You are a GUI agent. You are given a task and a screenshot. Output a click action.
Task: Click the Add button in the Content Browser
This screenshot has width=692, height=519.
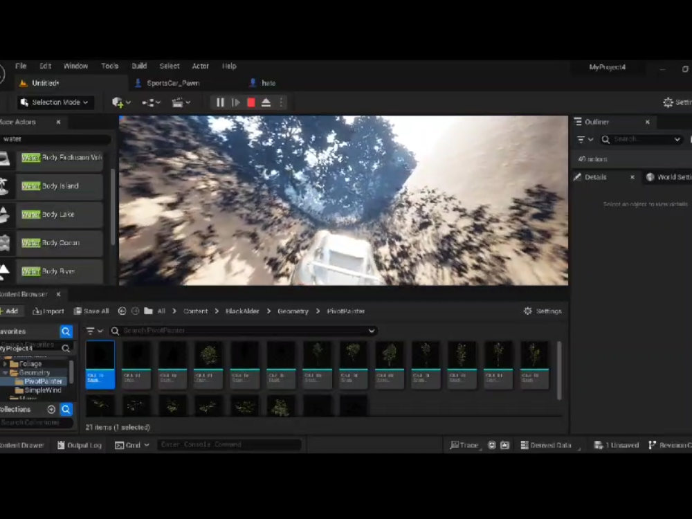[10, 311]
